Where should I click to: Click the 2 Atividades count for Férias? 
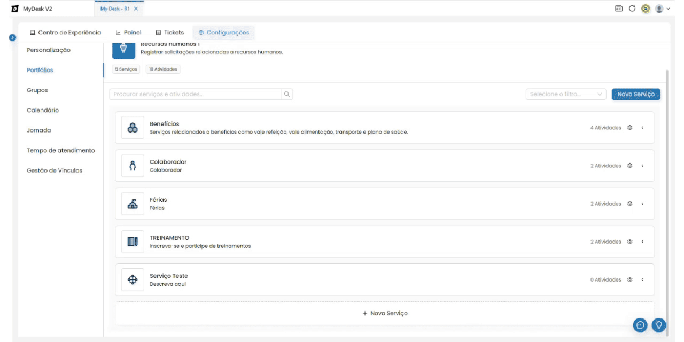(x=606, y=204)
